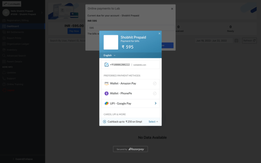Click the Bill Settlements sidebar icon

click(4, 32)
